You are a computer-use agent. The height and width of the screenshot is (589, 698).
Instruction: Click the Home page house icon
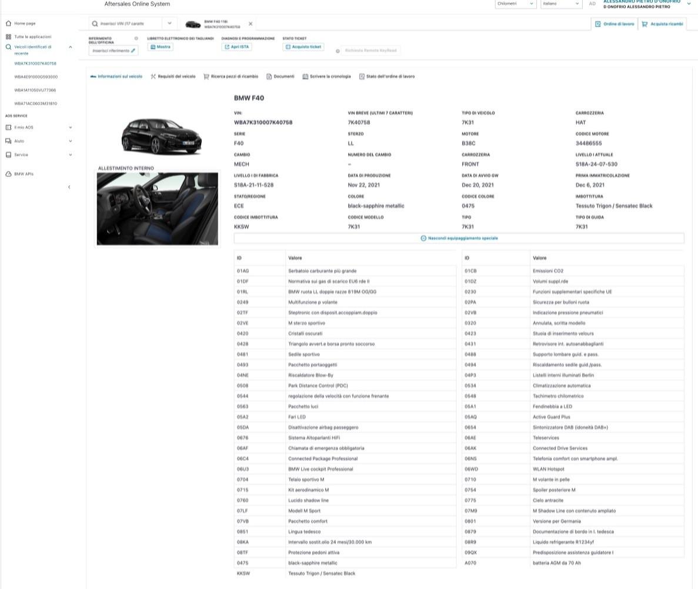[x=8, y=24]
